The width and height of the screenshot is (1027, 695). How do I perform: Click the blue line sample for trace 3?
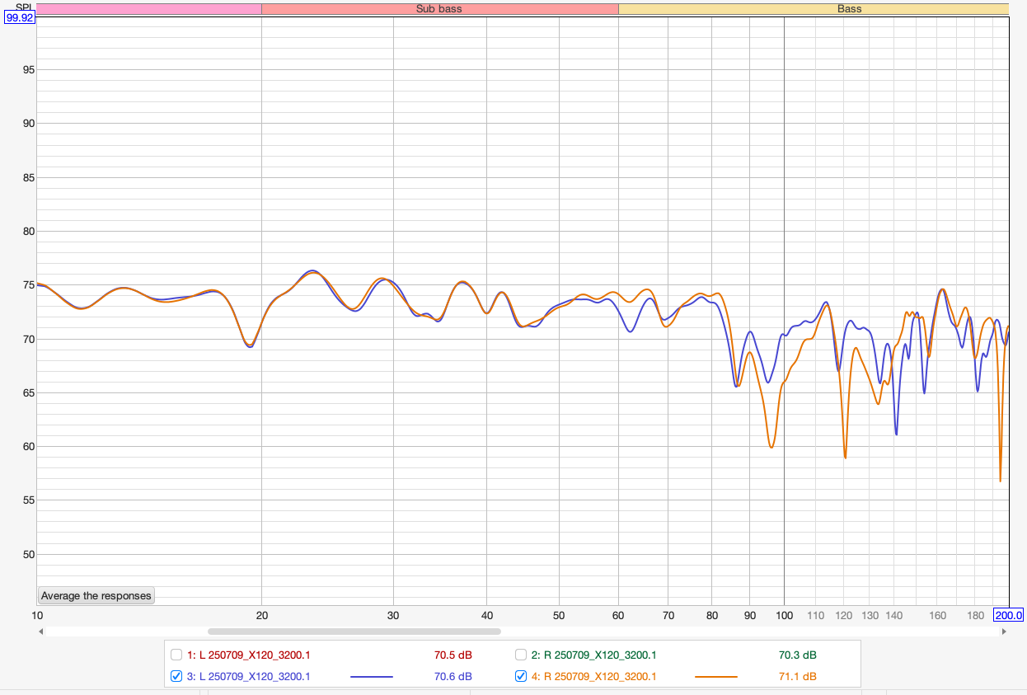coord(372,676)
